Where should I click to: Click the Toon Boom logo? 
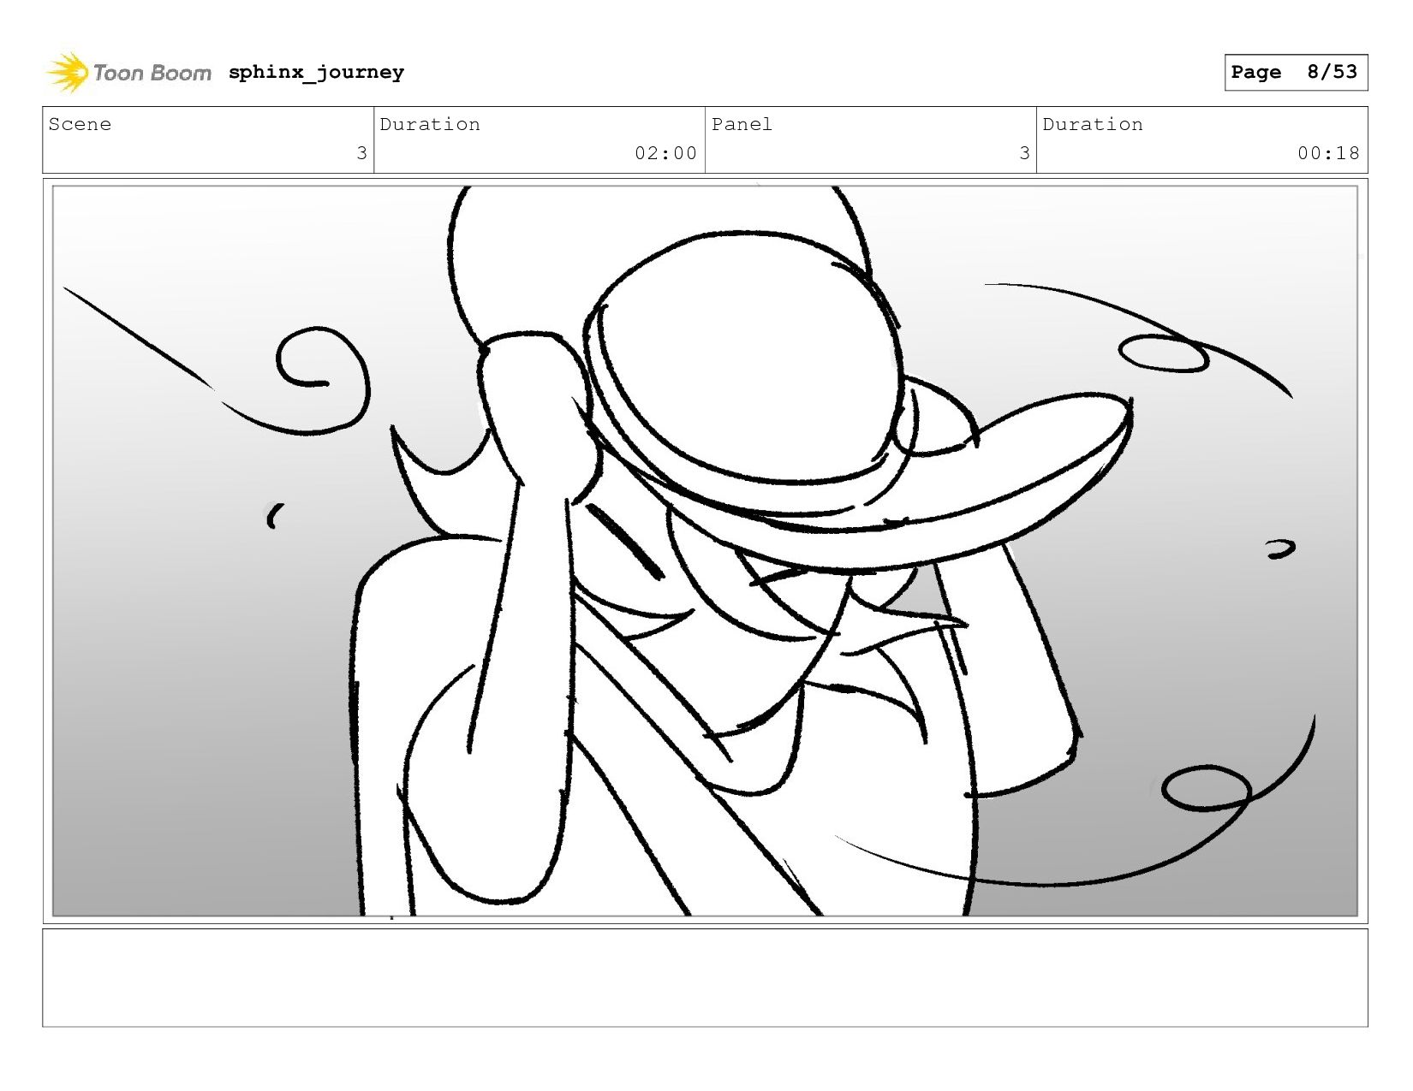point(128,73)
